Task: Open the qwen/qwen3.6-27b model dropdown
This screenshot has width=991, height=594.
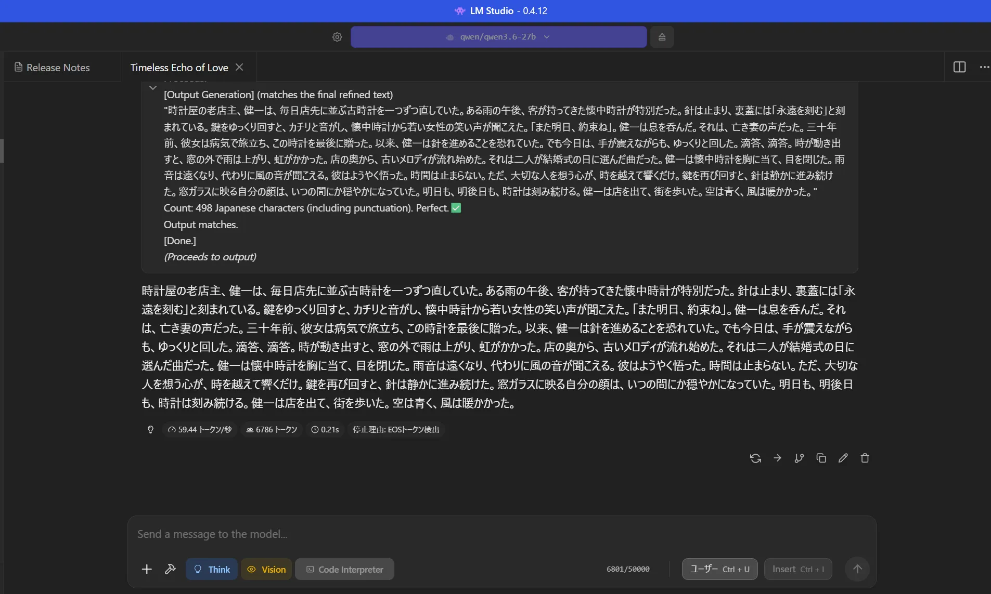Action: (498, 37)
